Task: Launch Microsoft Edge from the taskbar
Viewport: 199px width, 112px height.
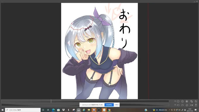Action: 53,110
